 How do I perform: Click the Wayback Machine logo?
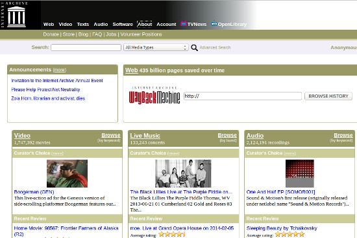[x=154, y=95]
